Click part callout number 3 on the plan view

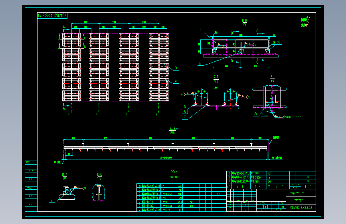point(176,68)
